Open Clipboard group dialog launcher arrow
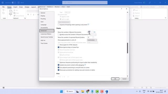 25,18
